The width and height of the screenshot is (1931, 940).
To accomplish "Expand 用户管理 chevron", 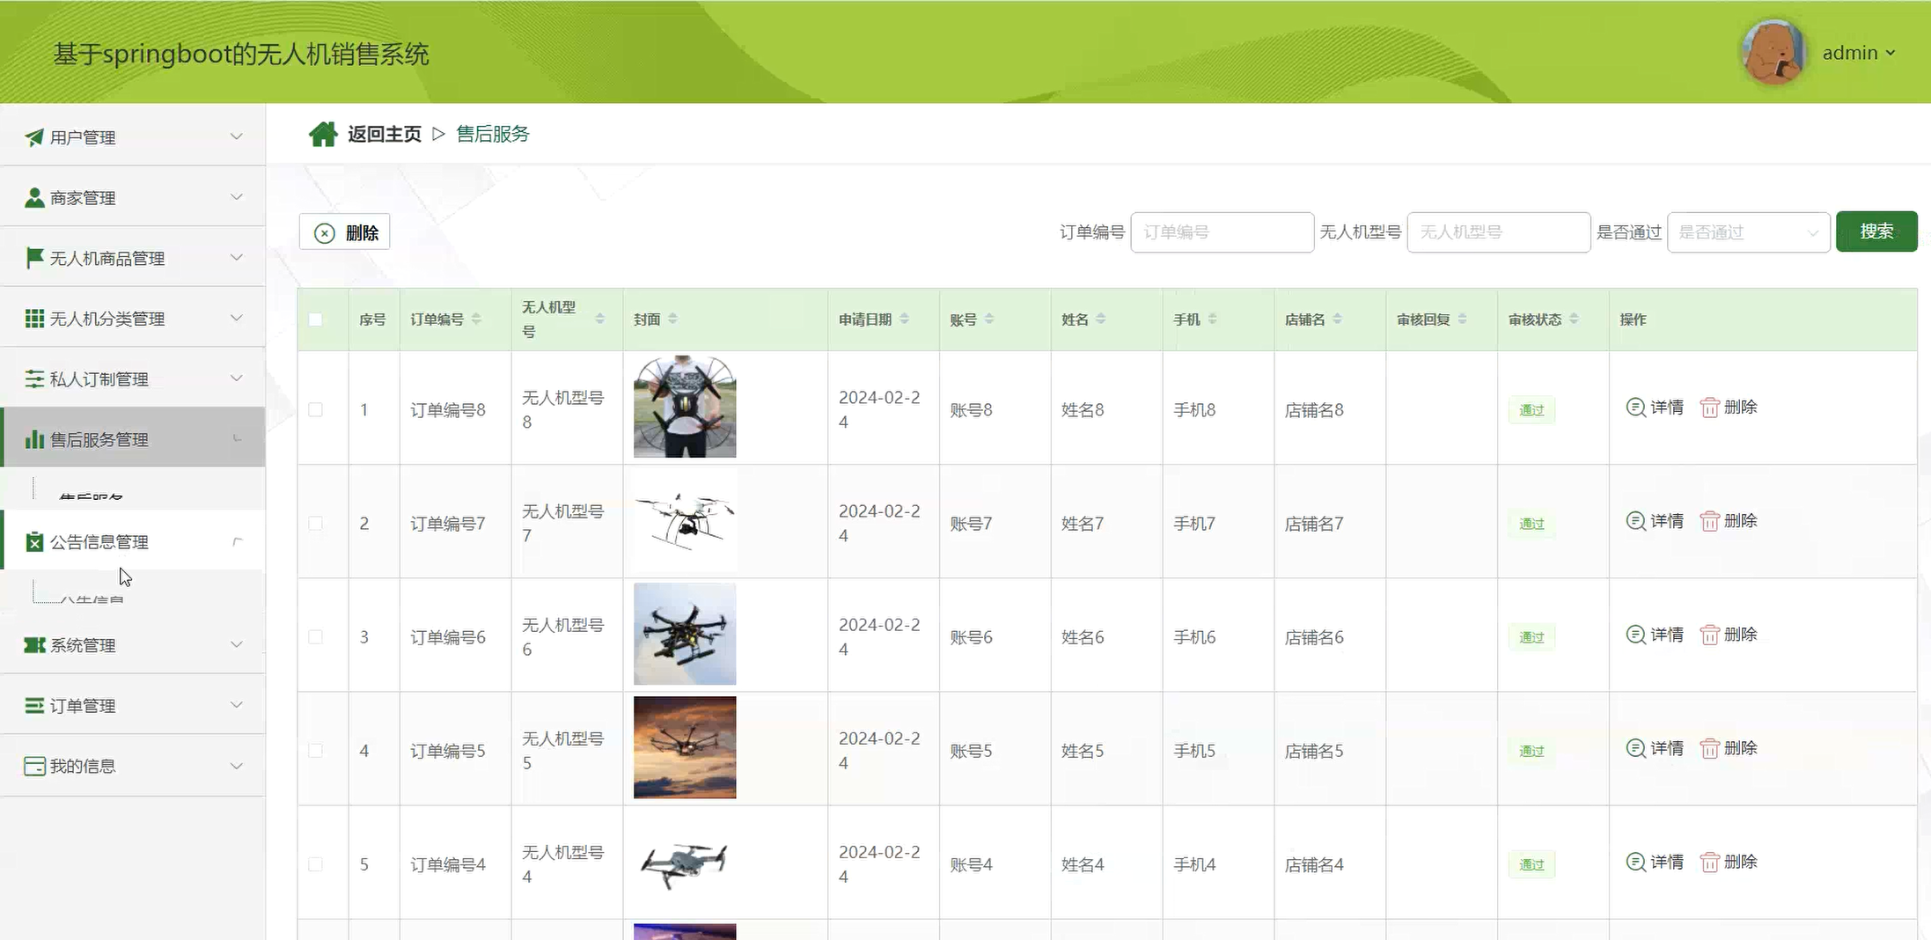I will click(236, 136).
